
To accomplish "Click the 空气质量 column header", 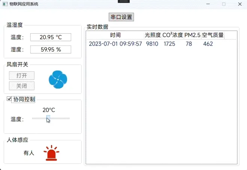I will pos(213,35).
